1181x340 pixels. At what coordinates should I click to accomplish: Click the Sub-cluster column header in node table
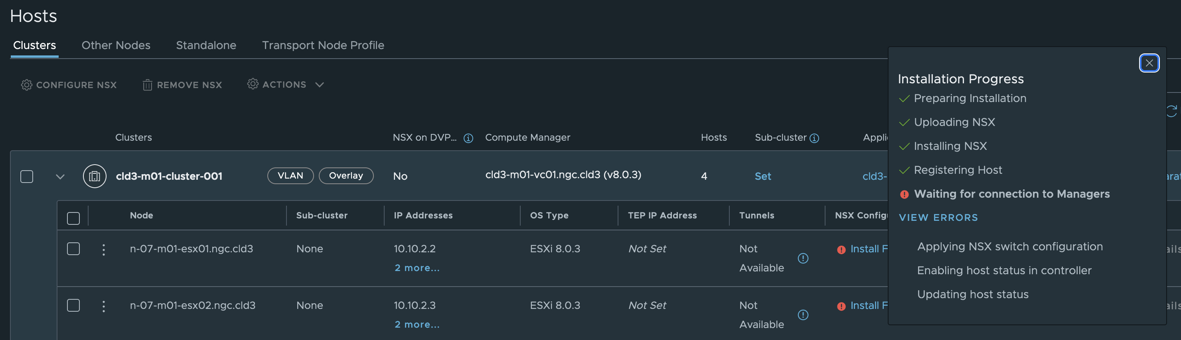click(321, 215)
